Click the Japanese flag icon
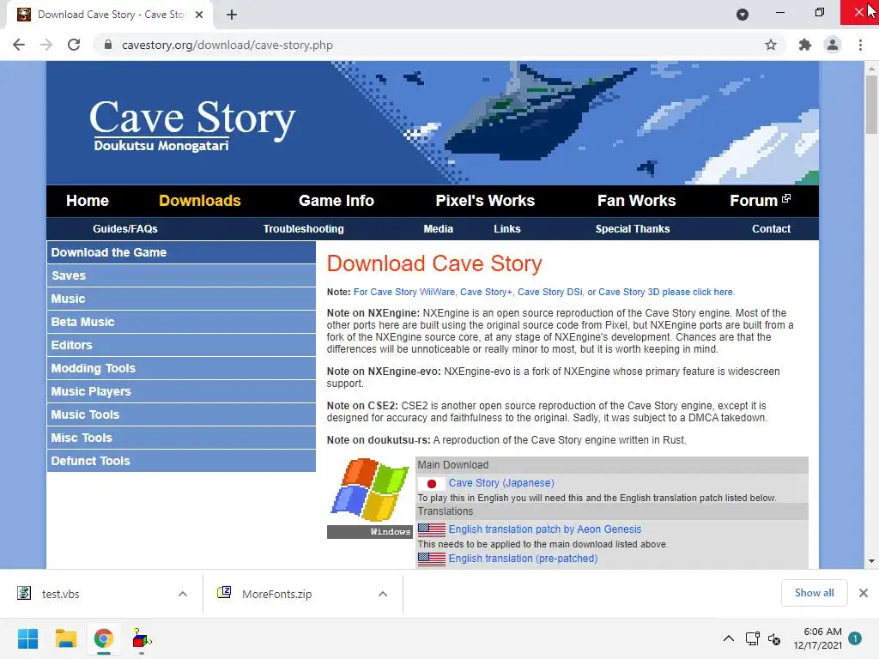The height and width of the screenshot is (659, 879). coord(432,484)
